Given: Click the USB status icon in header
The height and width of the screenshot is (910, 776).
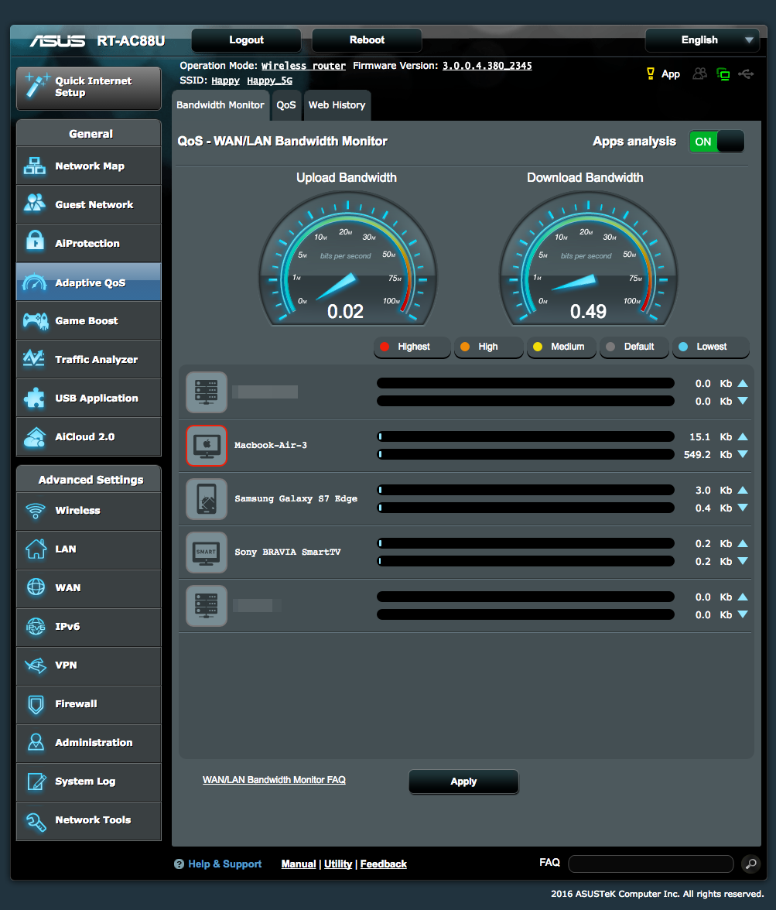Looking at the screenshot, I should (x=746, y=74).
